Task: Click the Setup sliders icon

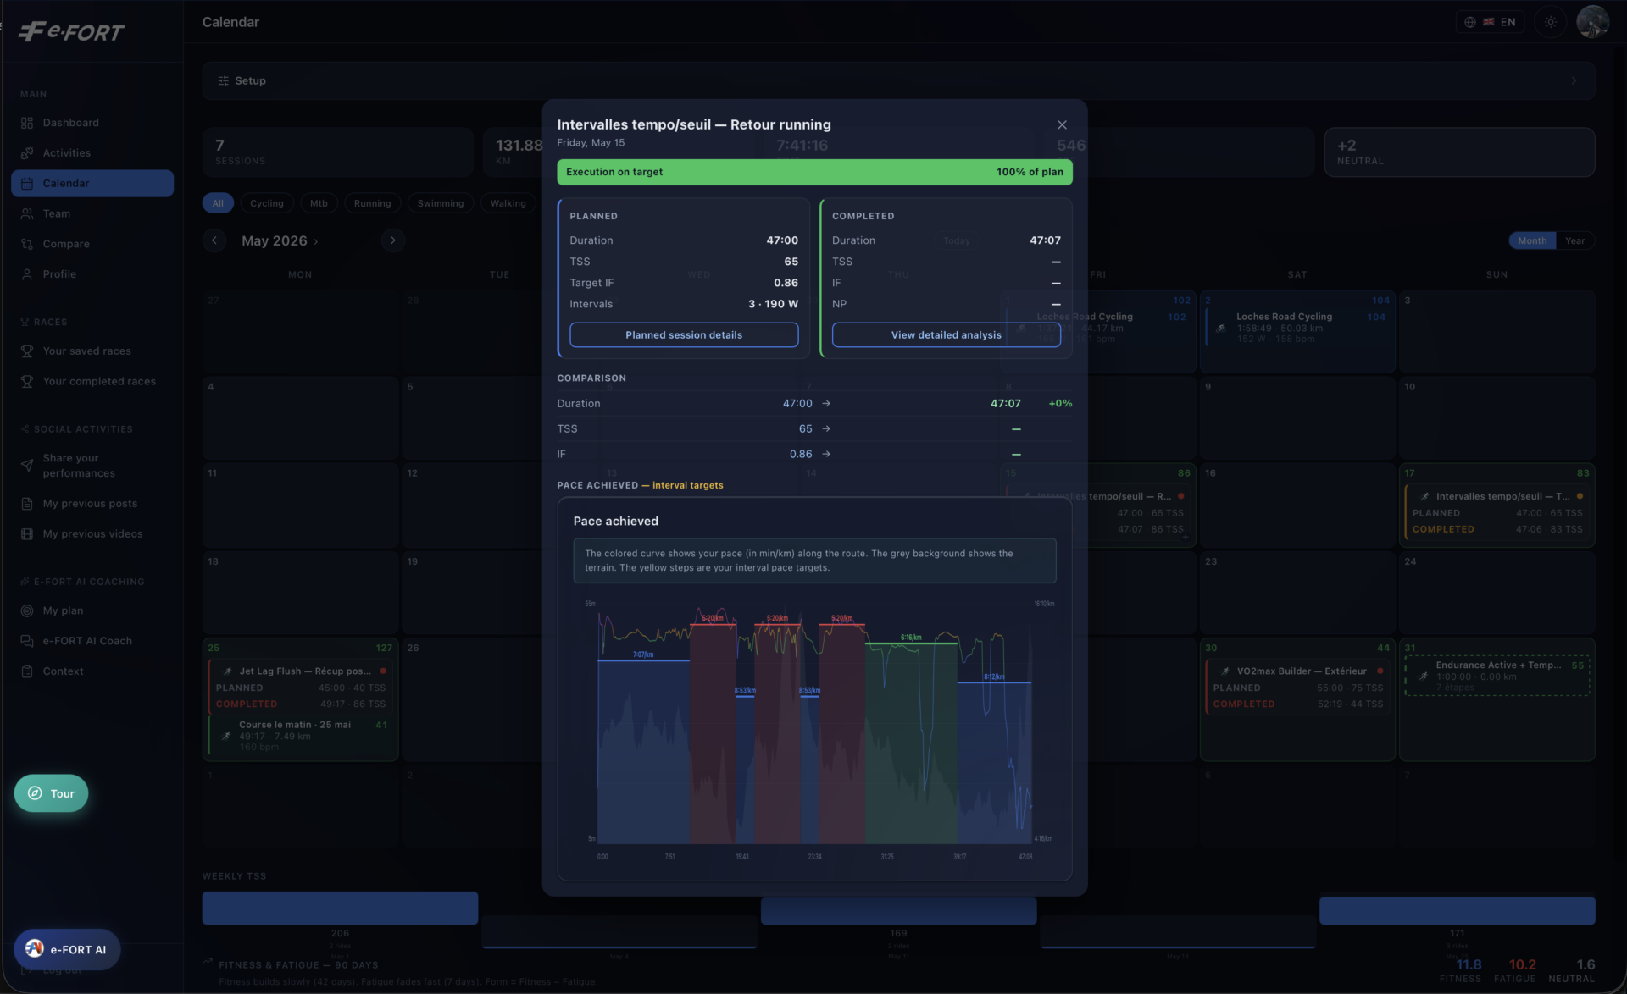Action: pyautogui.click(x=224, y=81)
